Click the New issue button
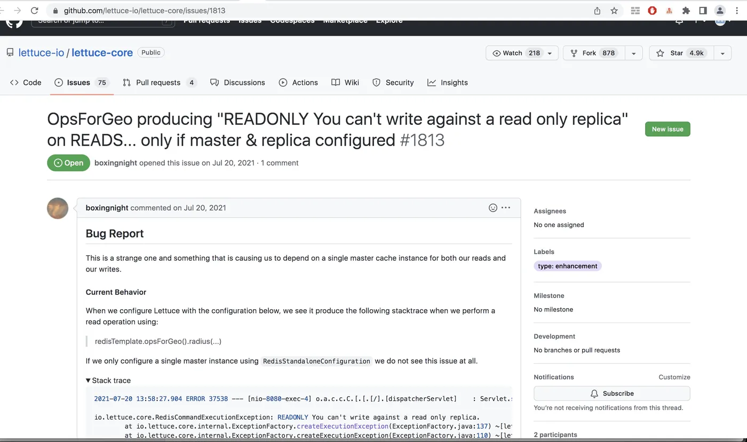The image size is (747, 442). pos(667,129)
